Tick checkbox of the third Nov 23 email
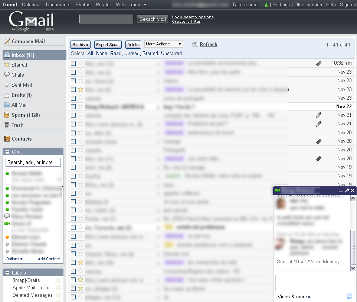This screenshot has height=302, width=357. [73, 89]
